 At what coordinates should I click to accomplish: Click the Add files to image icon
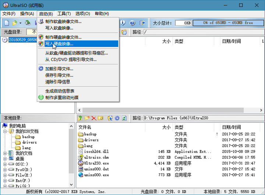pyautogui.click(x=110, y=118)
